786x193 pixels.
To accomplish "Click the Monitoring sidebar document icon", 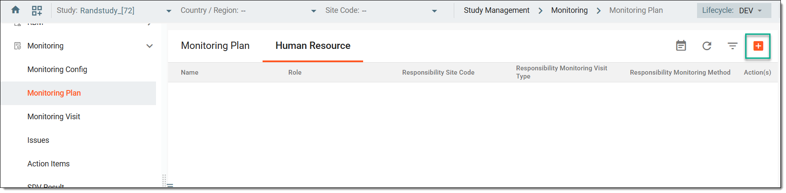I will coord(18,46).
